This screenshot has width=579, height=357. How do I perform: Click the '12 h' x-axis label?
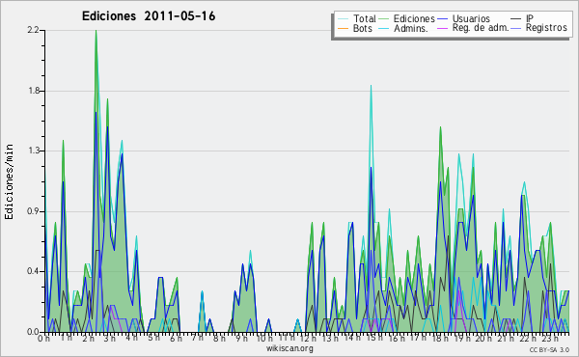click(x=308, y=338)
